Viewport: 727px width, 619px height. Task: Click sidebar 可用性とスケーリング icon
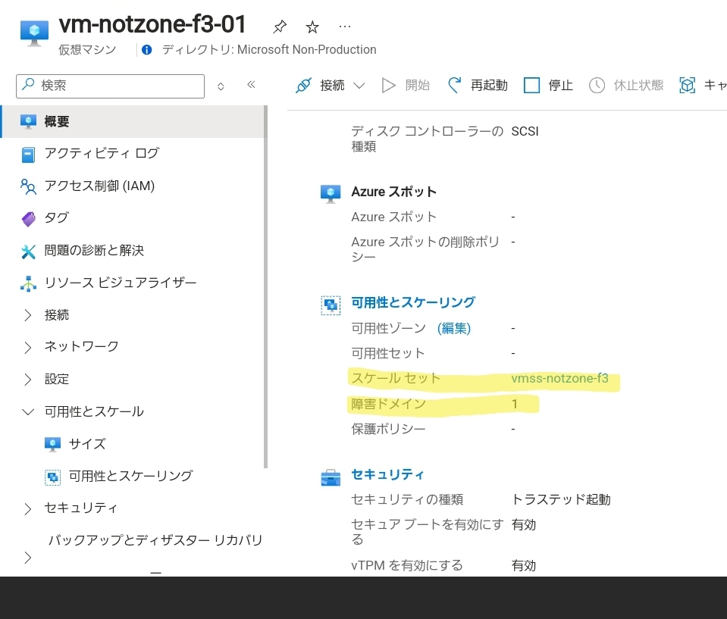pos(52,477)
